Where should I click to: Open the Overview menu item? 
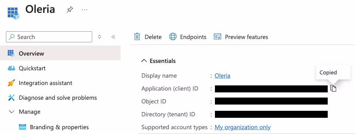60,53
